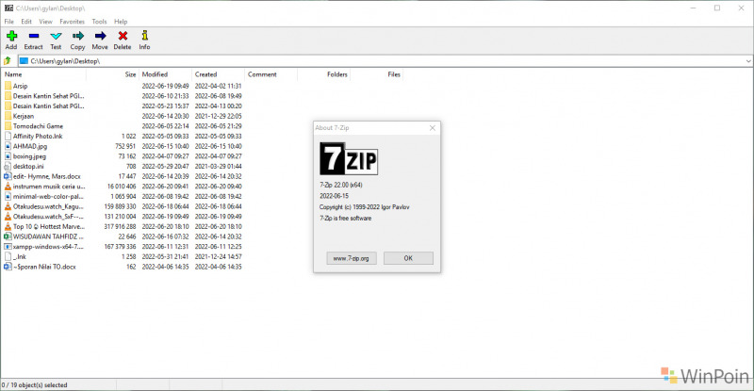754x391 pixels.
Task: Click size value 16 010 406
Action: [x=122, y=187]
